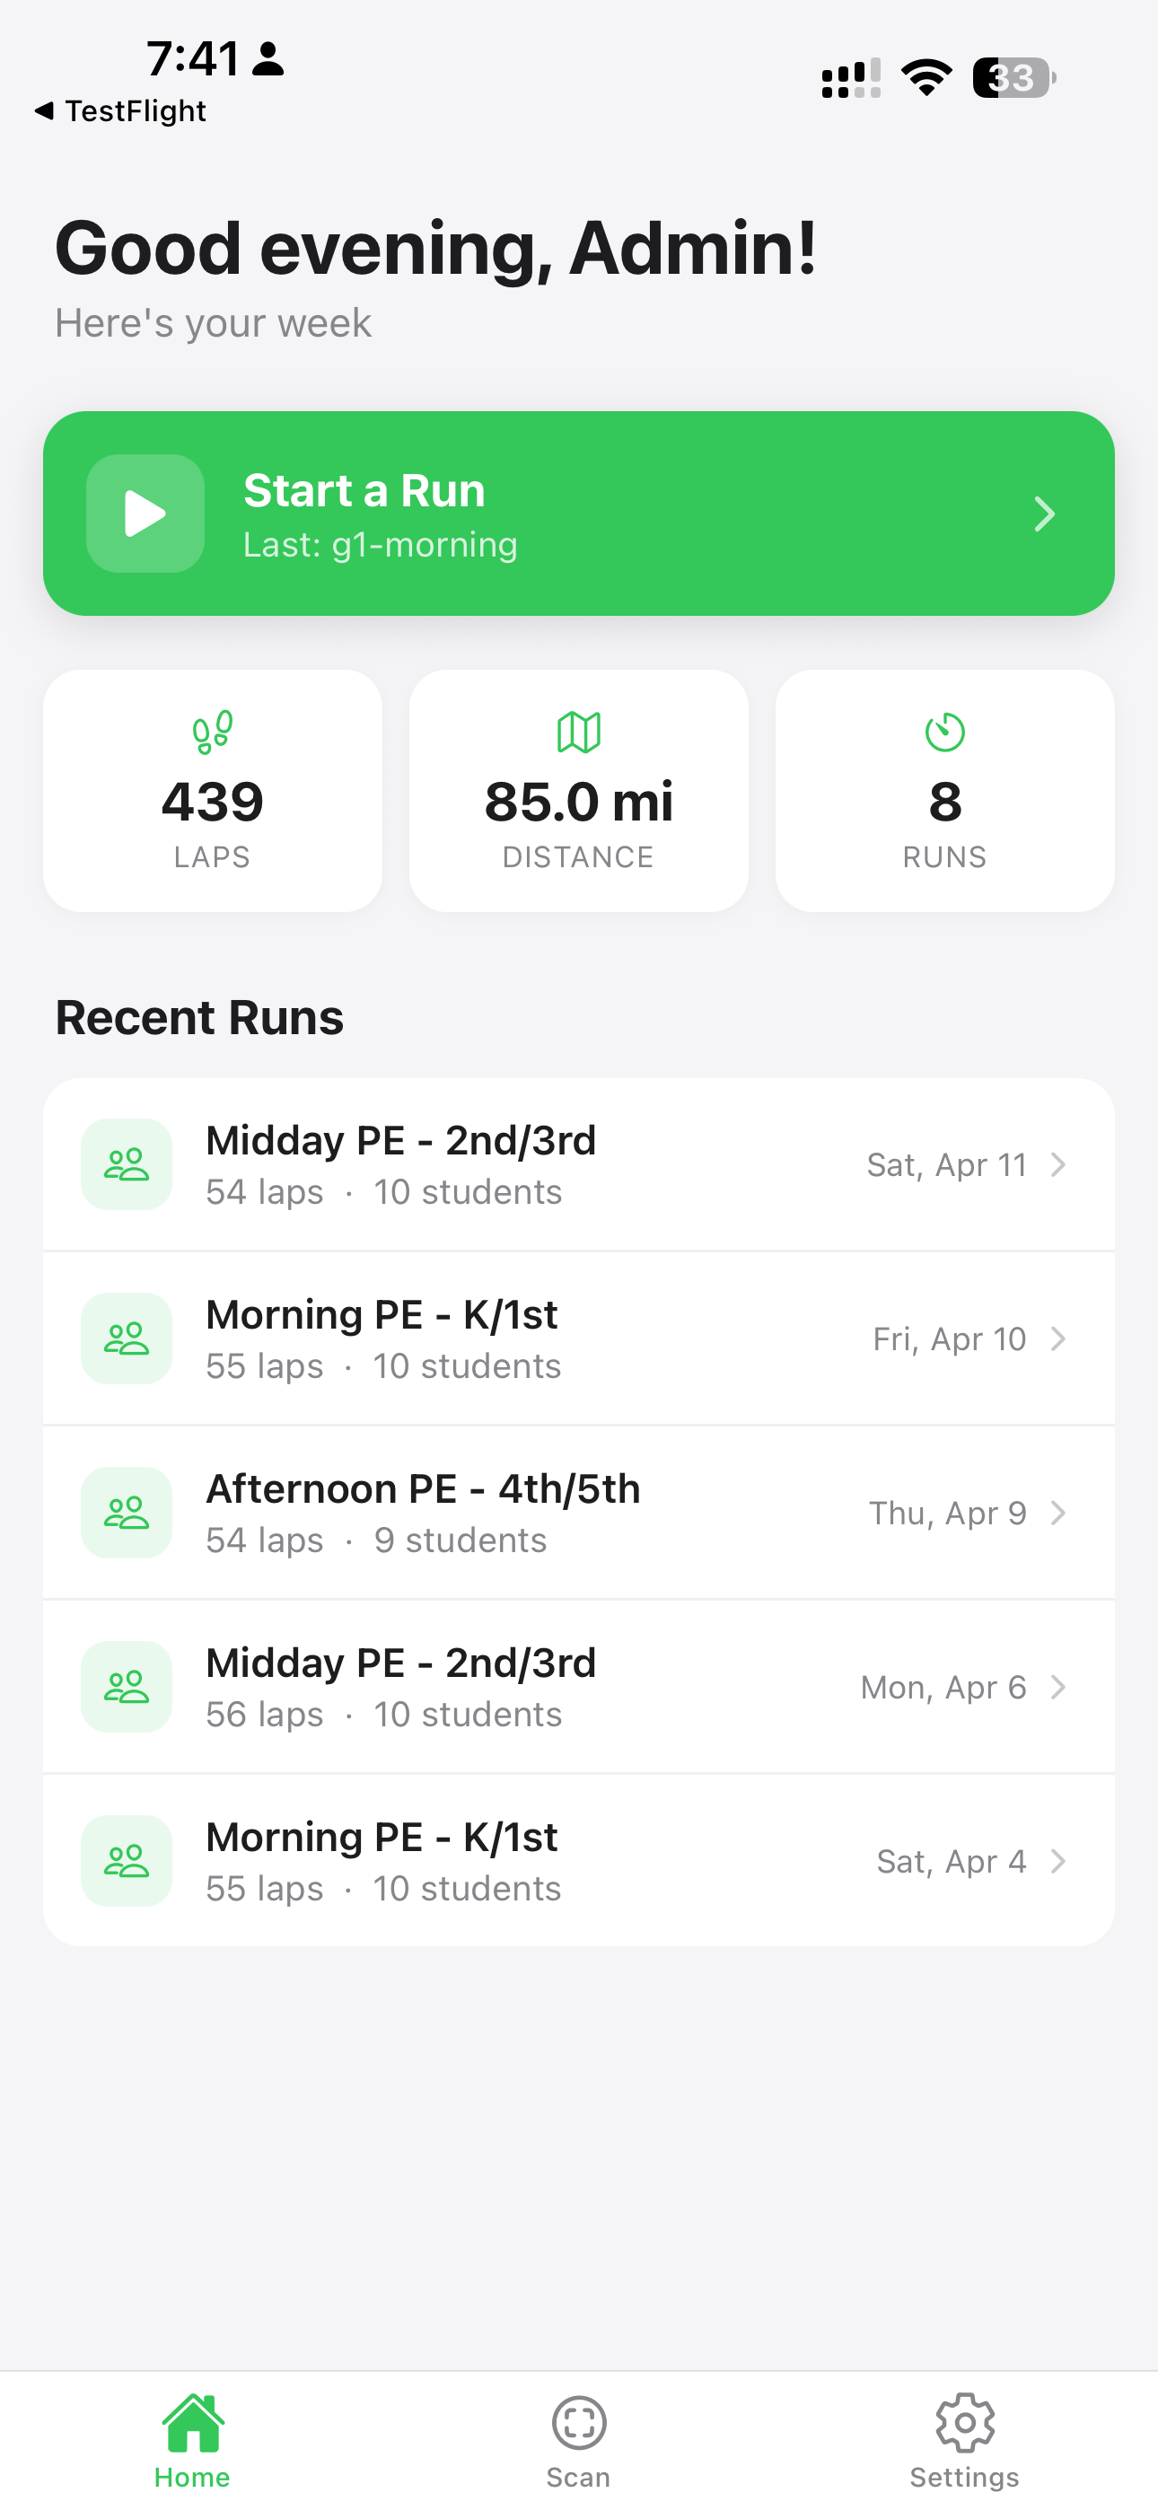Tap the Settings gear icon

(964, 2422)
